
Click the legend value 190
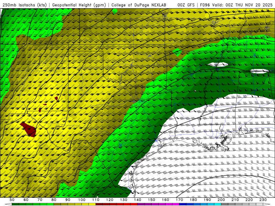[207, 200]
